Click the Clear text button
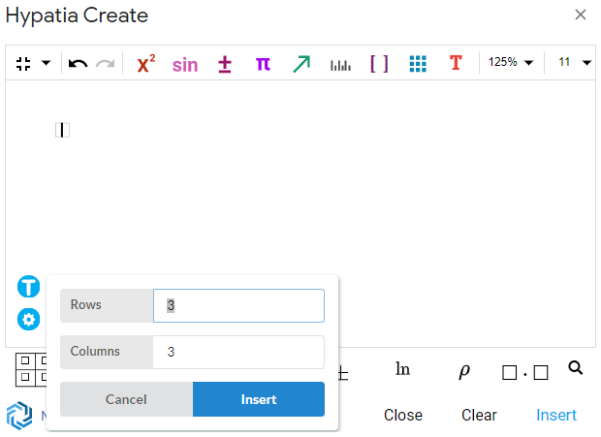 pos(479,415)
